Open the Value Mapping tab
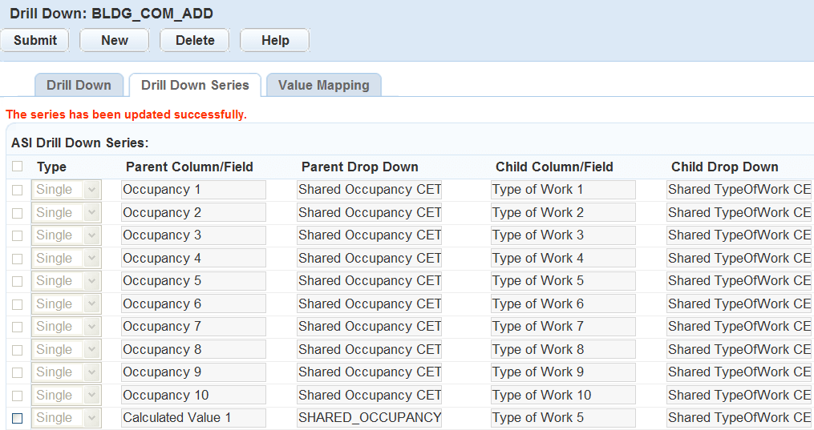The width and height of the screenshot is (814, 430). pyautogui.click(x=323, y=85)
